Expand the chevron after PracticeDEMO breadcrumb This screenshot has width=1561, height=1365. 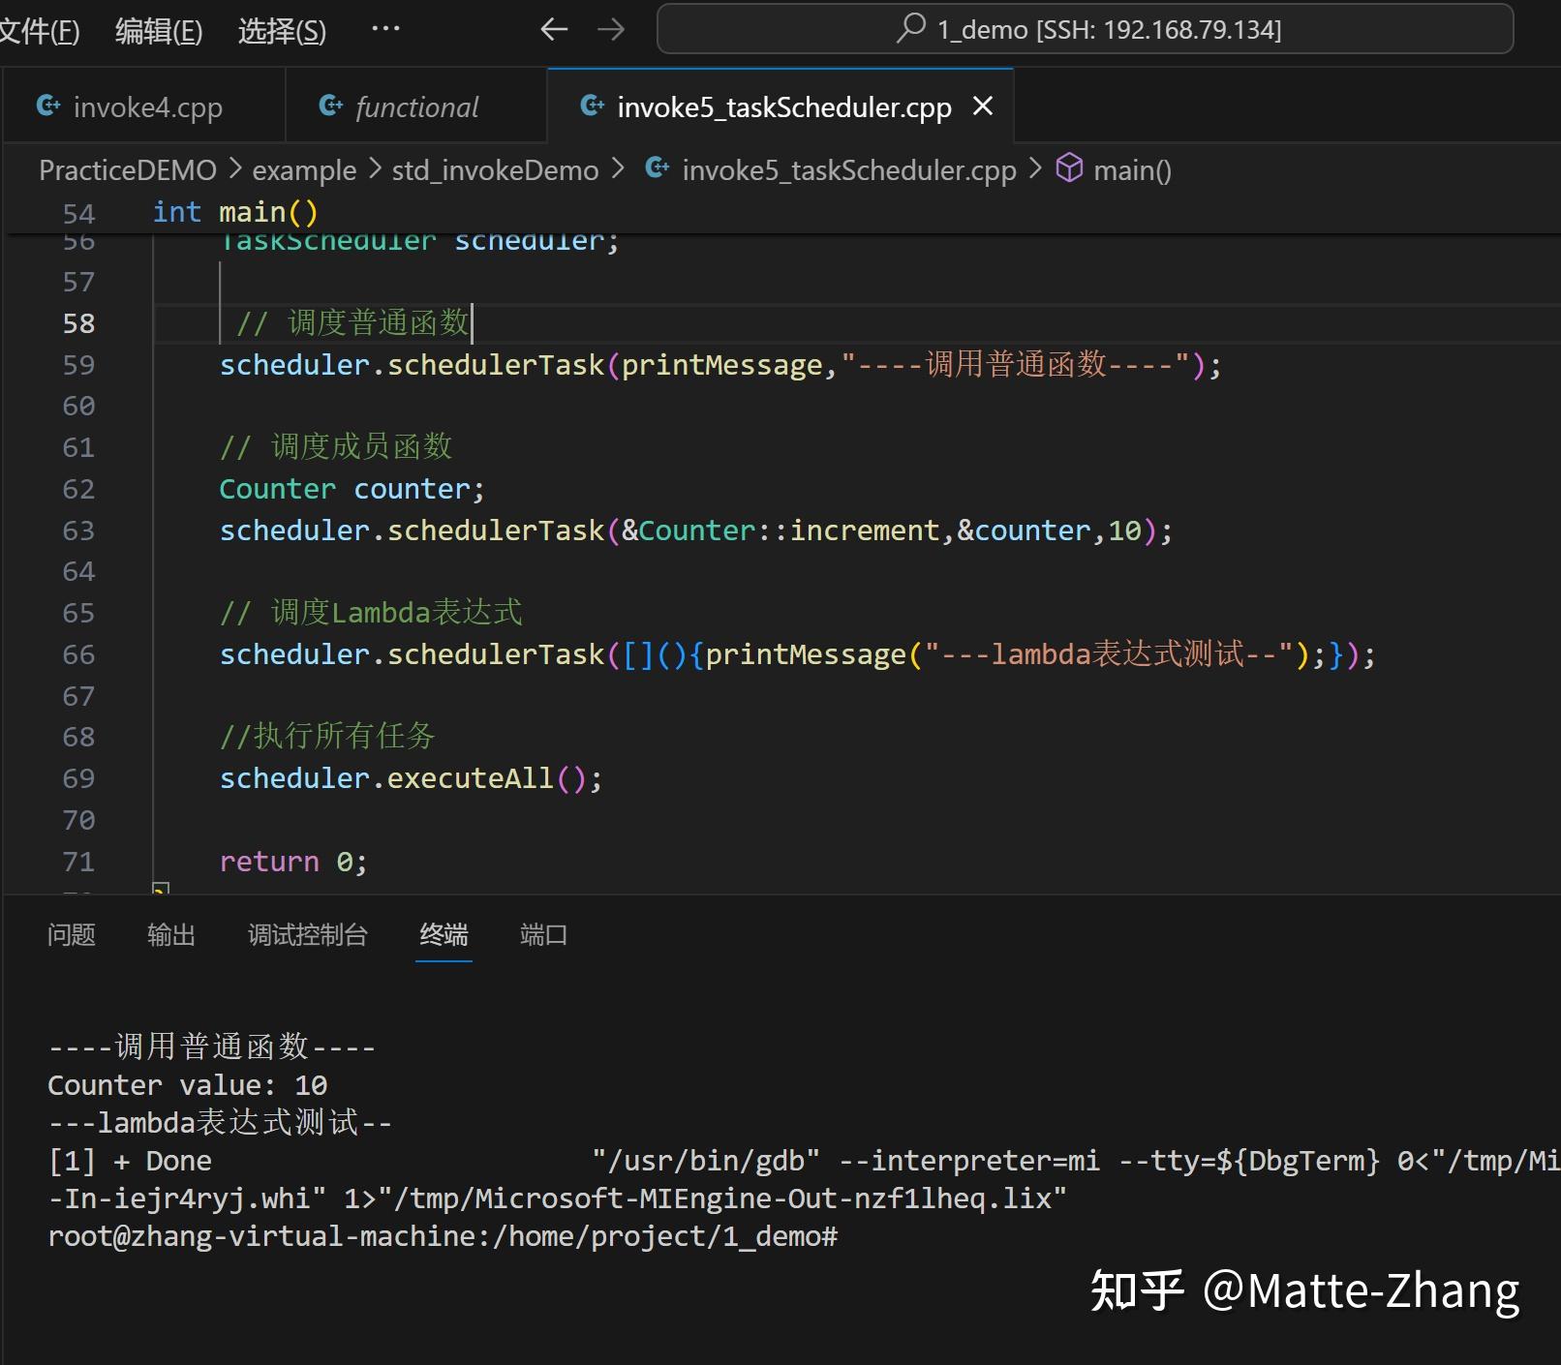pyautogui.click(x=233, y=168)
